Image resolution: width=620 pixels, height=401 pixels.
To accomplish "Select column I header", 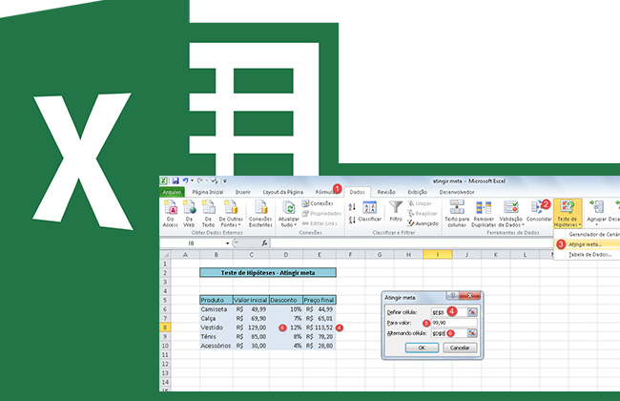I will point(437,255).
